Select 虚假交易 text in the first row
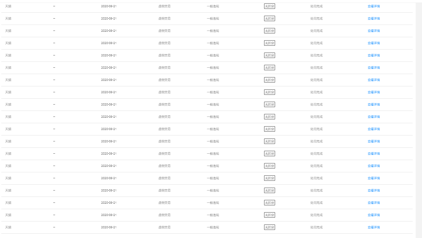Viewport: 422px width, 238px height. 164,6
